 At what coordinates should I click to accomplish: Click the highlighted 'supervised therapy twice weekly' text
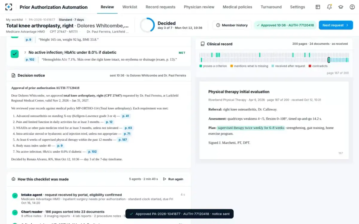(251, 128)
